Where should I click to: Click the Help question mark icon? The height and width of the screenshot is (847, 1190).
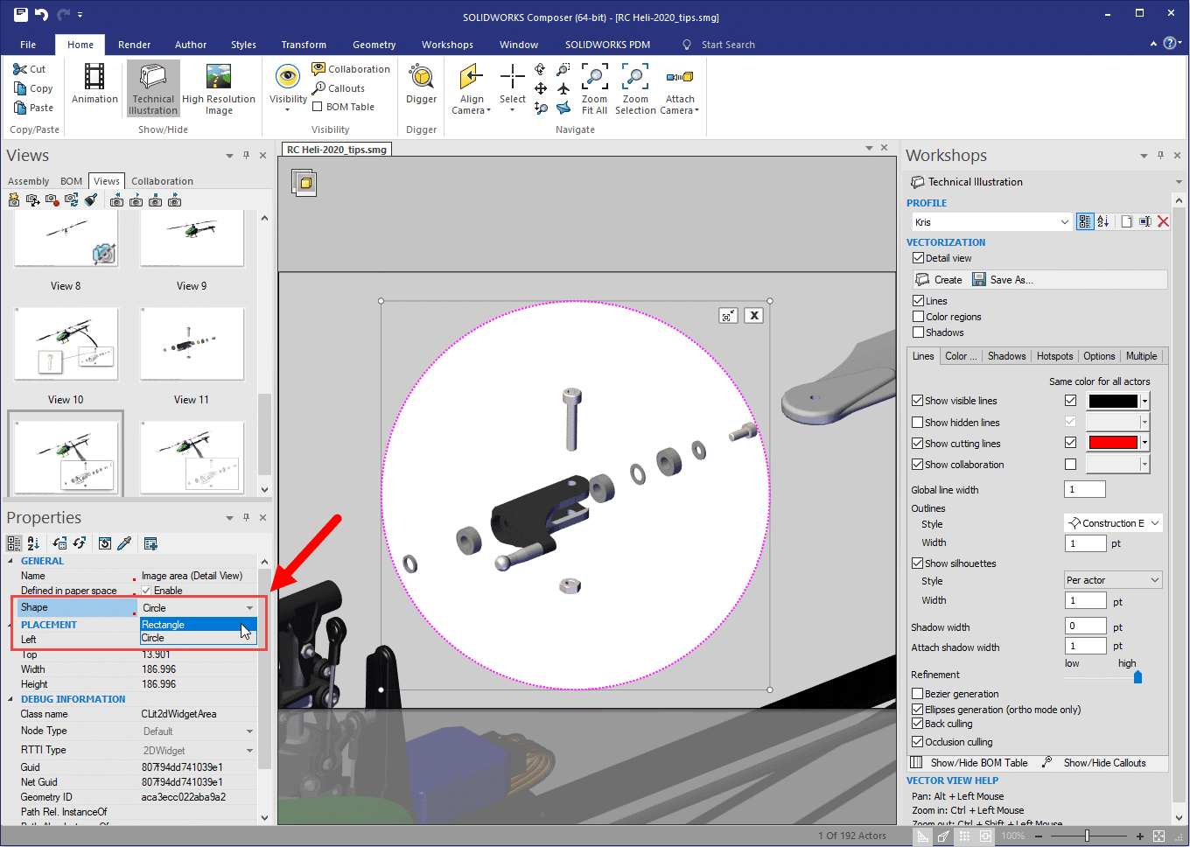point(1170,43)
